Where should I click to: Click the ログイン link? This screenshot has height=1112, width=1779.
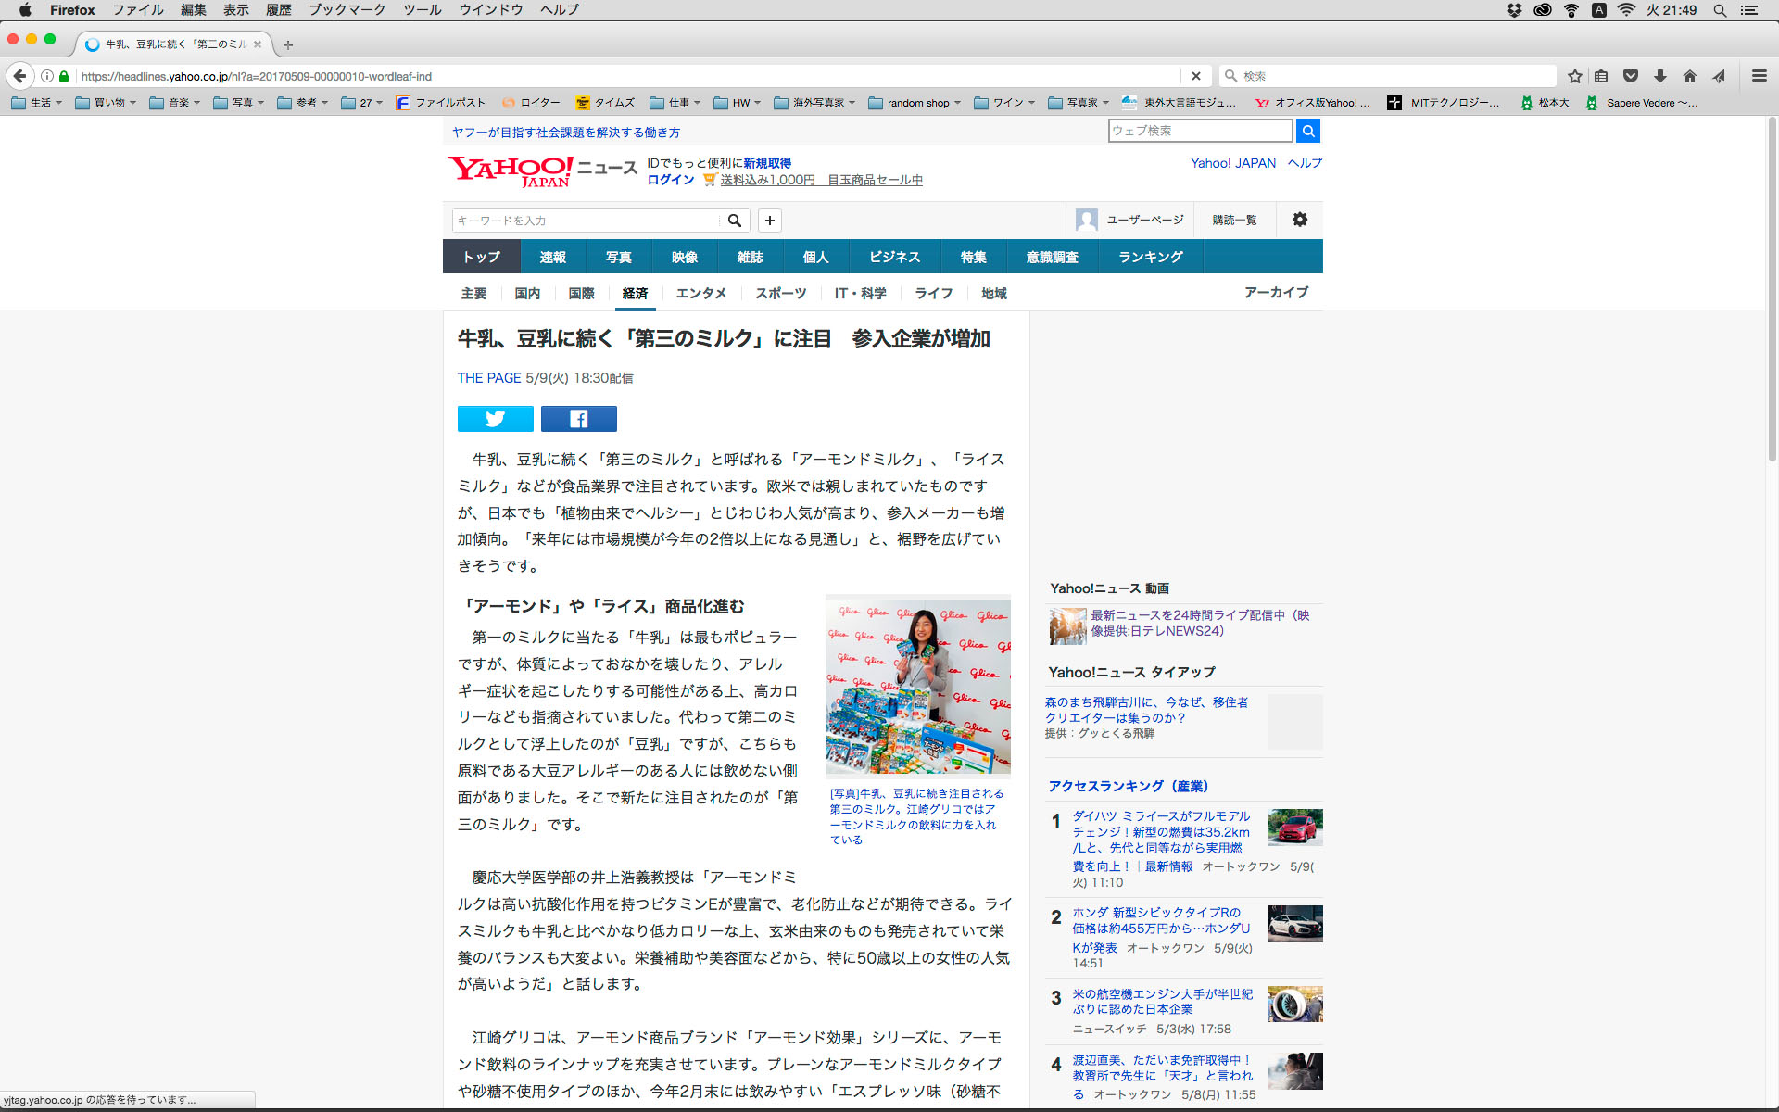(x=671, y=180)
